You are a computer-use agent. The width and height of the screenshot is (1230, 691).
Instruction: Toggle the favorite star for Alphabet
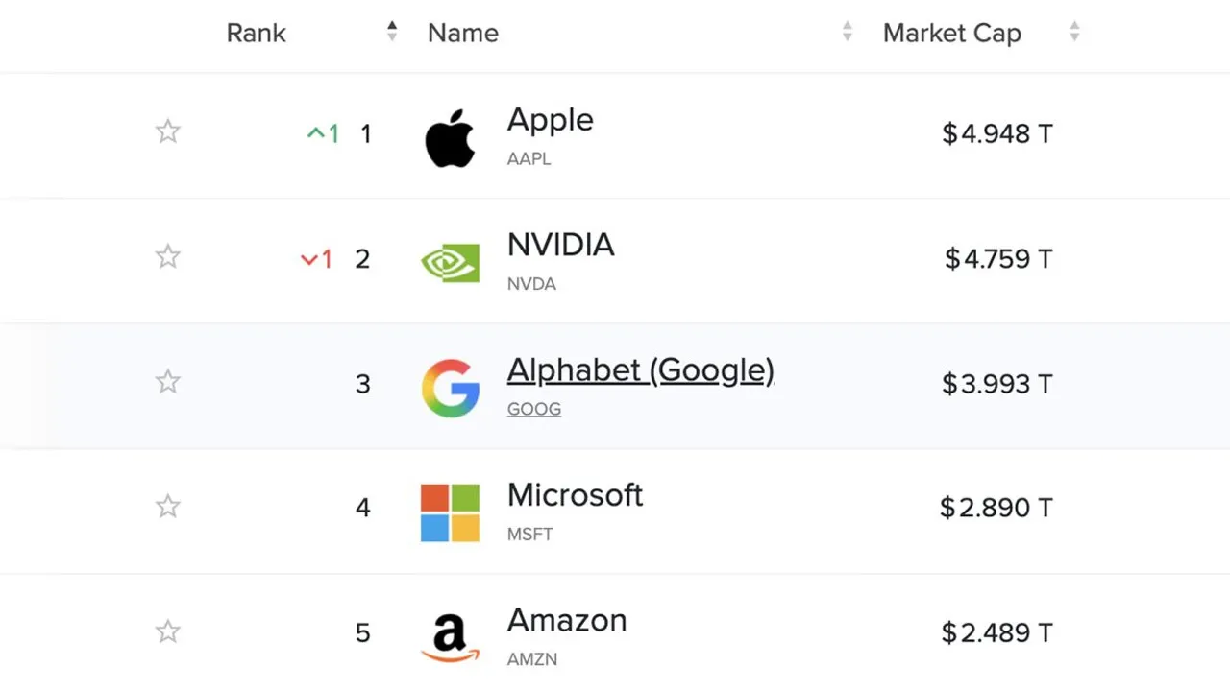click(x=168, y=381)
